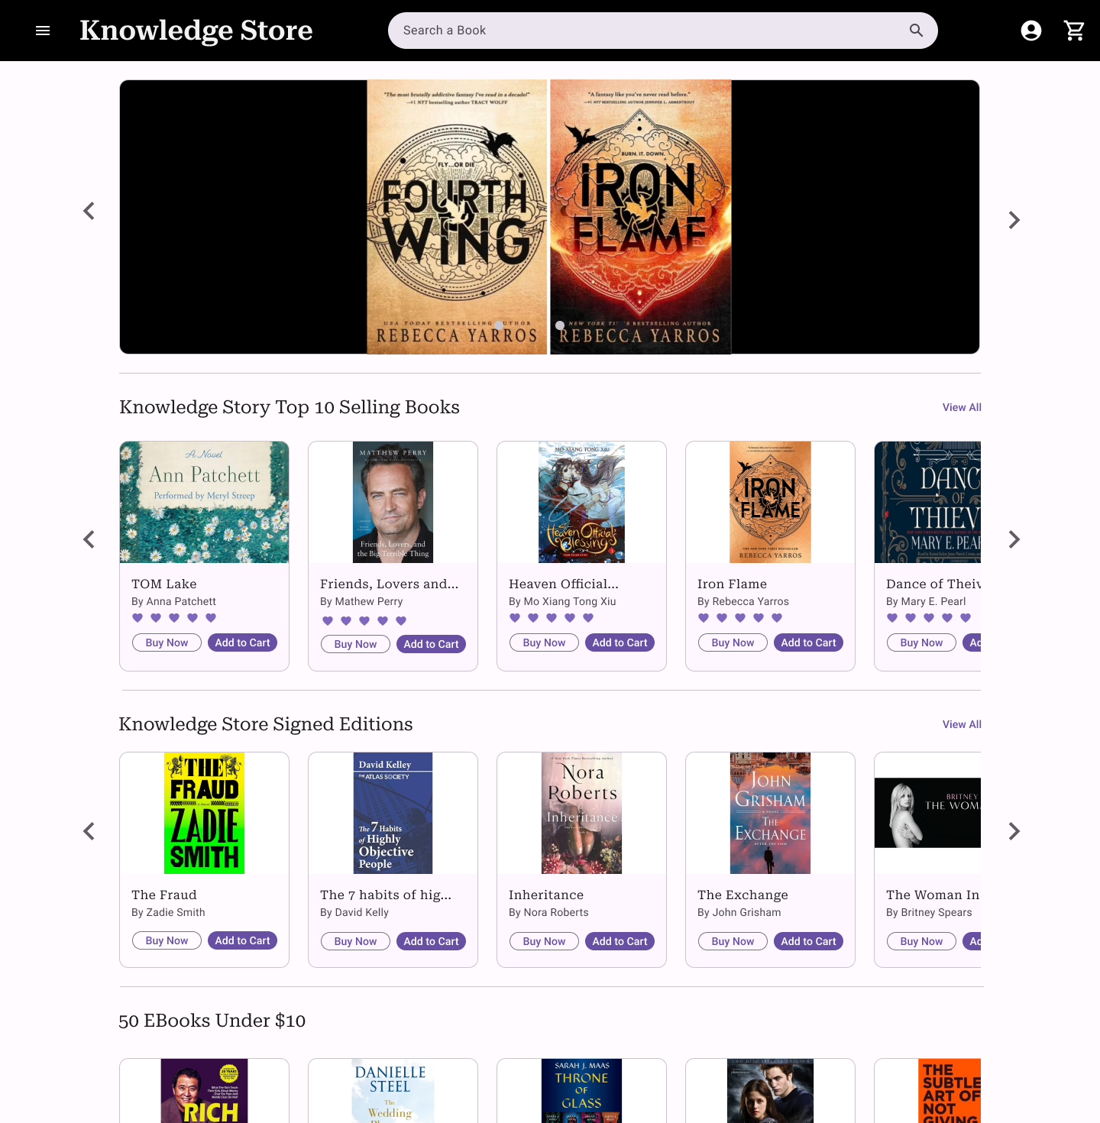The width and height of the screenshot is (1100, 1123).
Task: Show previous Signed Editions books
Action: [x=89, y=831]
